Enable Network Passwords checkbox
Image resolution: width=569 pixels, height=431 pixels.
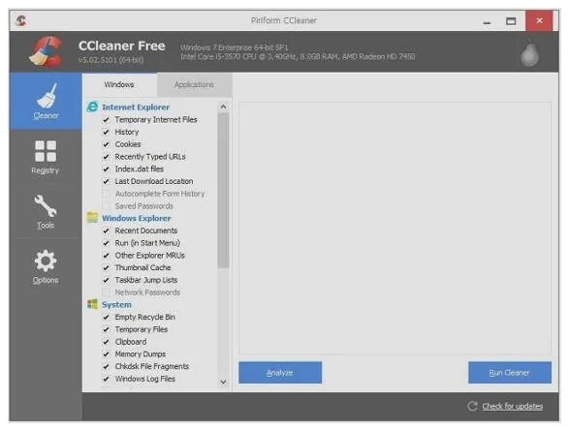(x=106, y=292)
